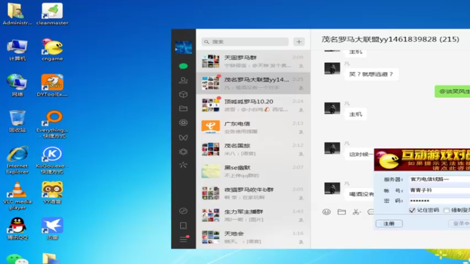
Task: Select the DYToolEx desktop shortcut
Action: click(x=52, y=86)
